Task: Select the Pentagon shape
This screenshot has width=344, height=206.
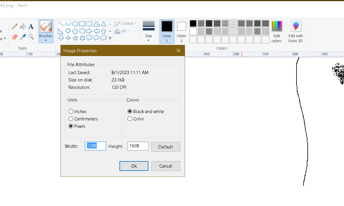Action: [75, 31]
